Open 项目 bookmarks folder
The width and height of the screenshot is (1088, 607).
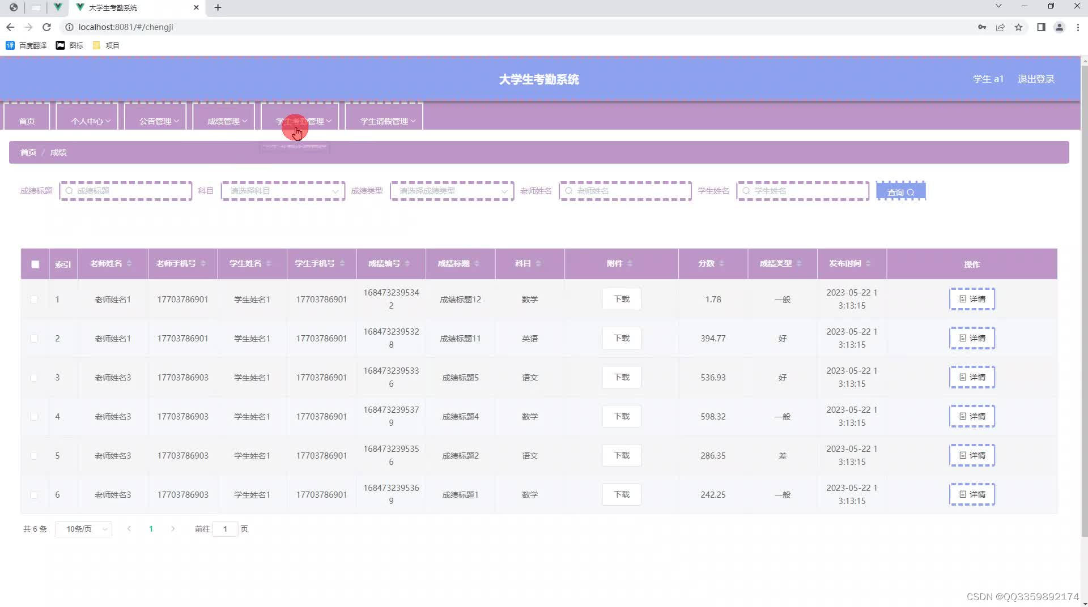coord(106,45)
